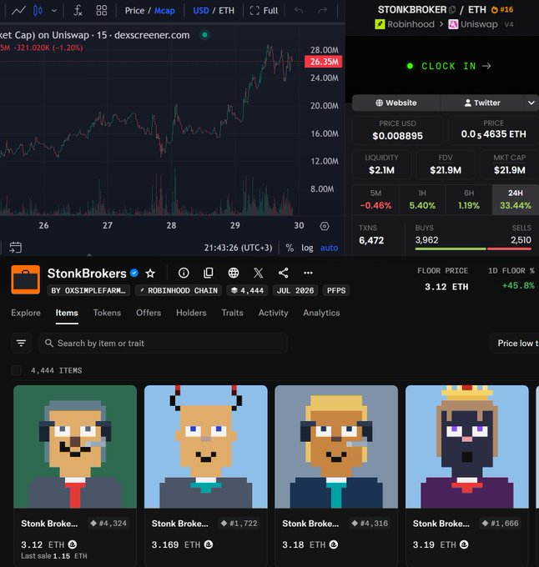Screen dimensions: 539x567
Task: Undo last chart action
Action: tap(299, 11)
